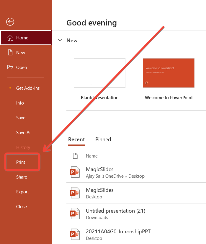Click PowerPoint icon of 20211A04G0_InternshipPPT

pos(75,234)
